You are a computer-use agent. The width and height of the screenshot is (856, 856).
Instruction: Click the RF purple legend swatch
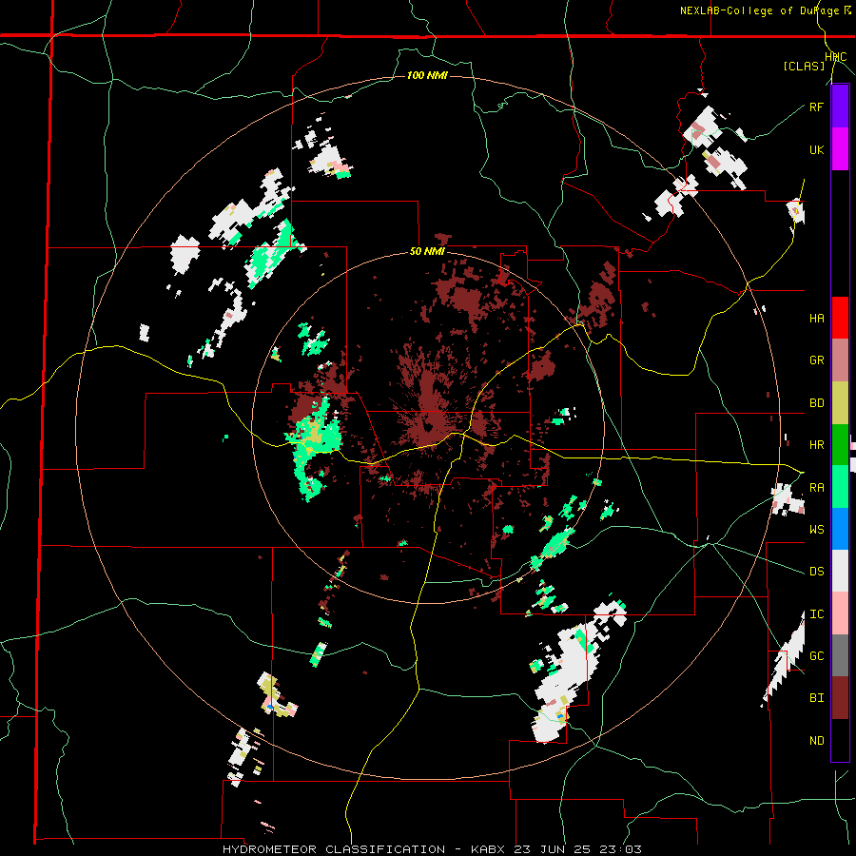click(x=840, y=107)
